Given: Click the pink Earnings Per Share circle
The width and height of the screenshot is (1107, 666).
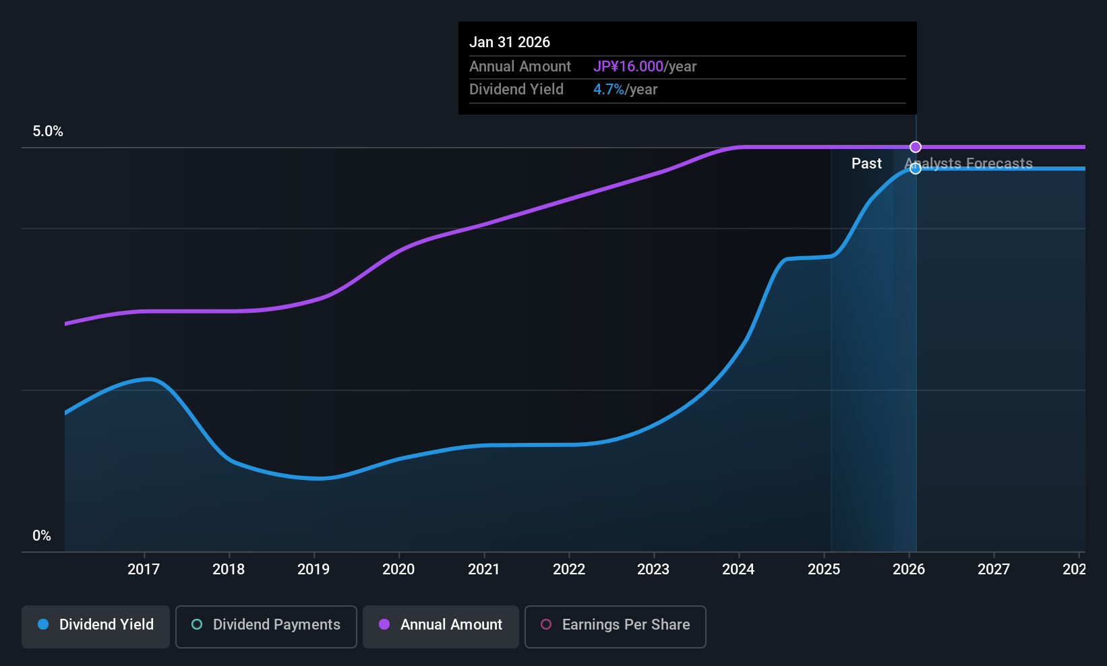Looking at the screenshot, I should pos(546,624).
